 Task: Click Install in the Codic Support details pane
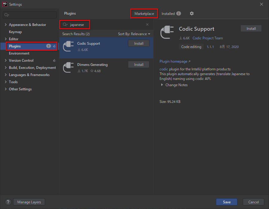251,28
